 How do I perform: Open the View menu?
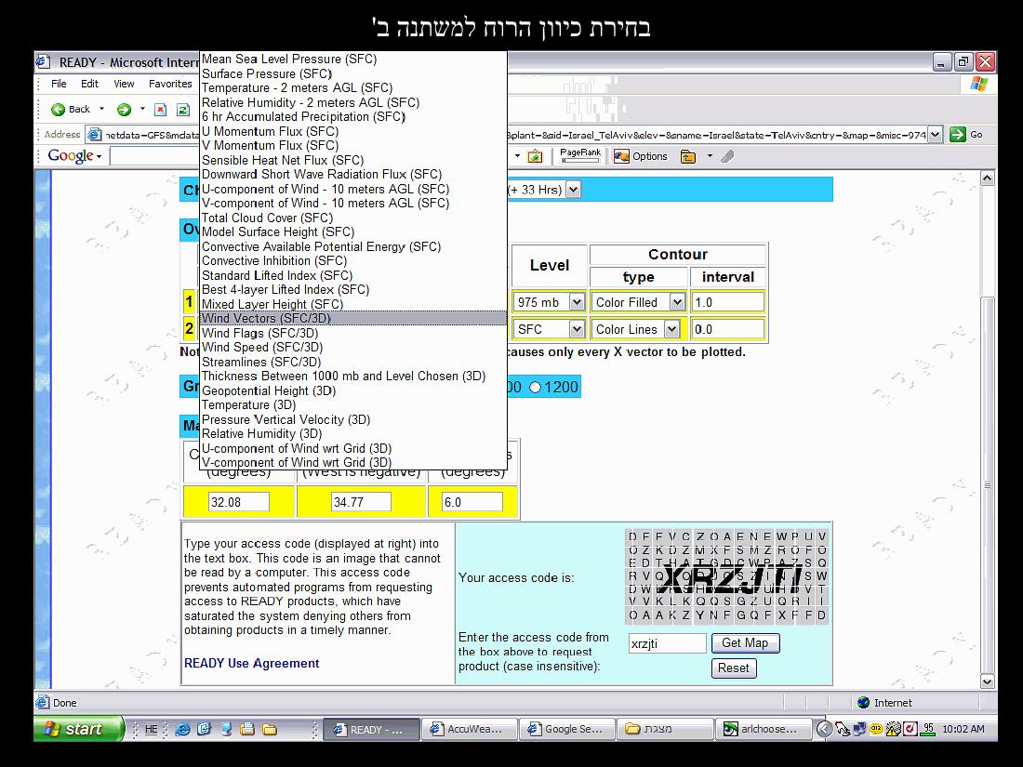pos(124,84)
